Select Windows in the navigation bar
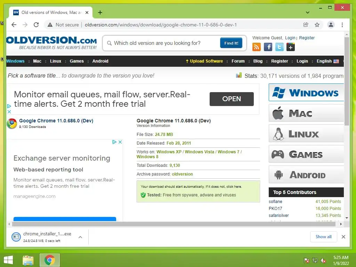Image resolution: width=356 pixels, height=267 pixels. (15, 61)
